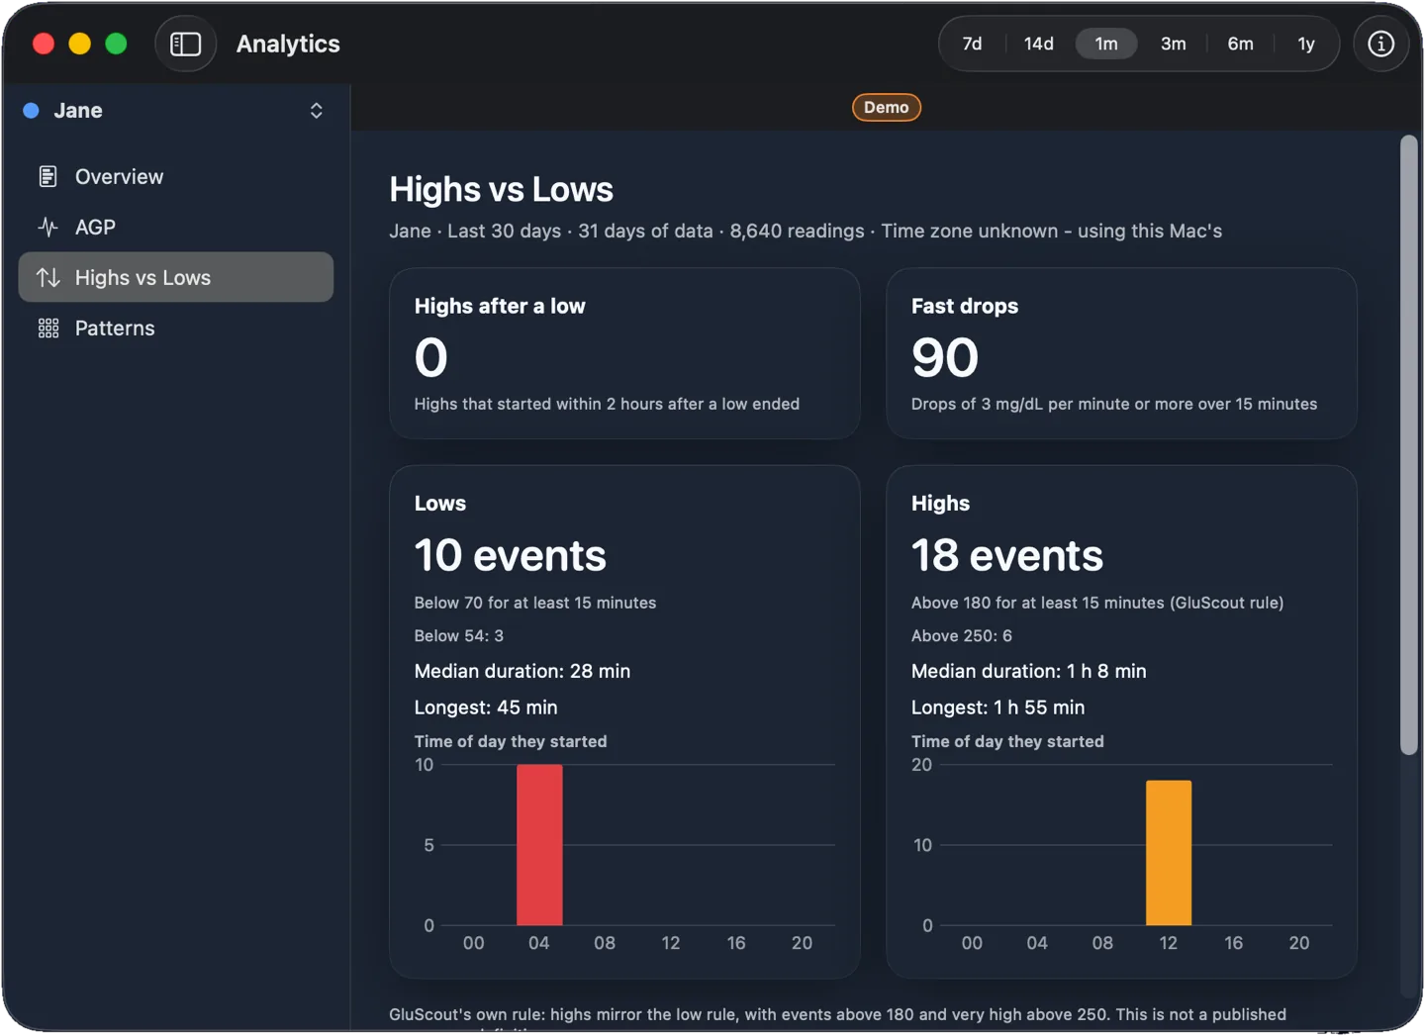The image size is (1425, 1036).
Task: Click the Lows card title
Action: pyautogui.click(x=439, y=503)
